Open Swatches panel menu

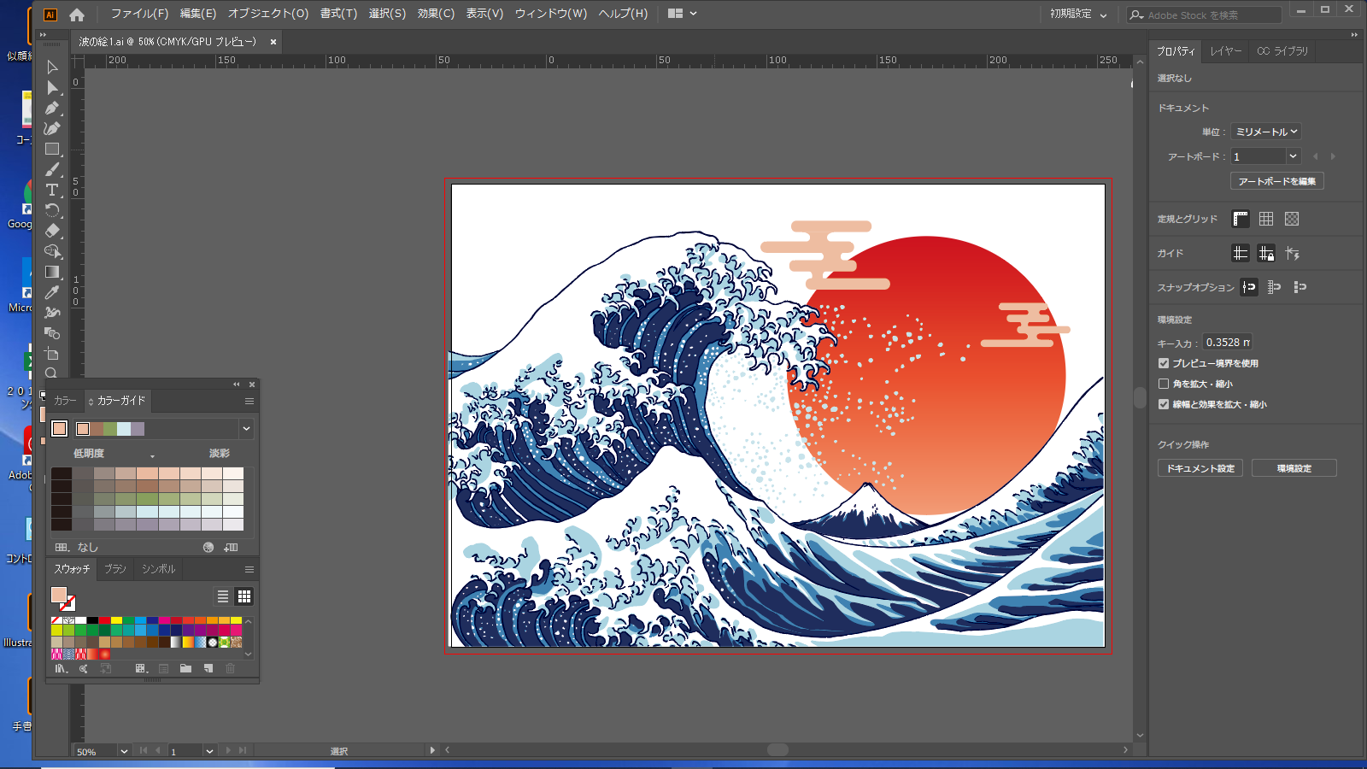coord(249,569)
